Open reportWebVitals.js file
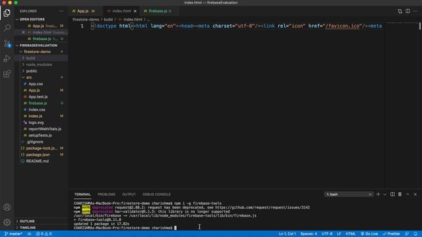The image size is (422, 237). pos(45,129)
